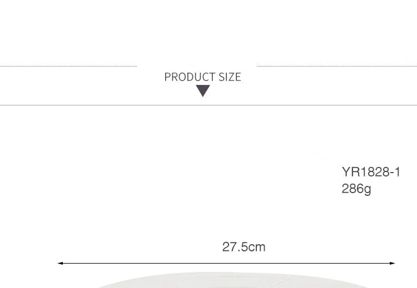The width and height of the screenshot is (417, 288).
Task: Click the right arrowhead of dimension line
Action: pyautogui.click(x=392, y=263)
